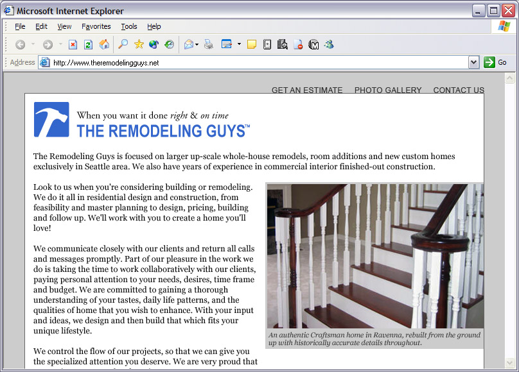Click the GET AN ESTIMATE link
This screenshot has width=519, height=372.
307,90
